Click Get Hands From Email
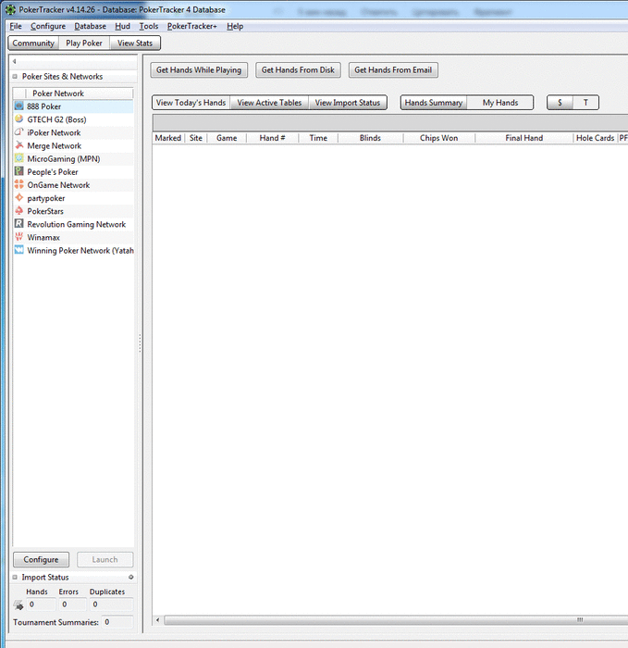 (393, 69)
